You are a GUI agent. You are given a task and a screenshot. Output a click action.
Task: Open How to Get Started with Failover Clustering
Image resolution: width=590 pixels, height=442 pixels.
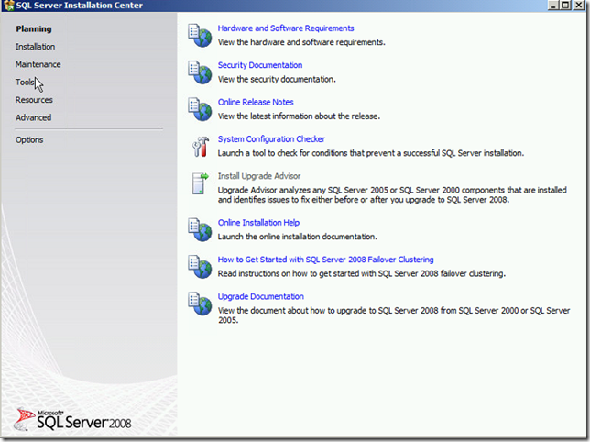[325, 260]
